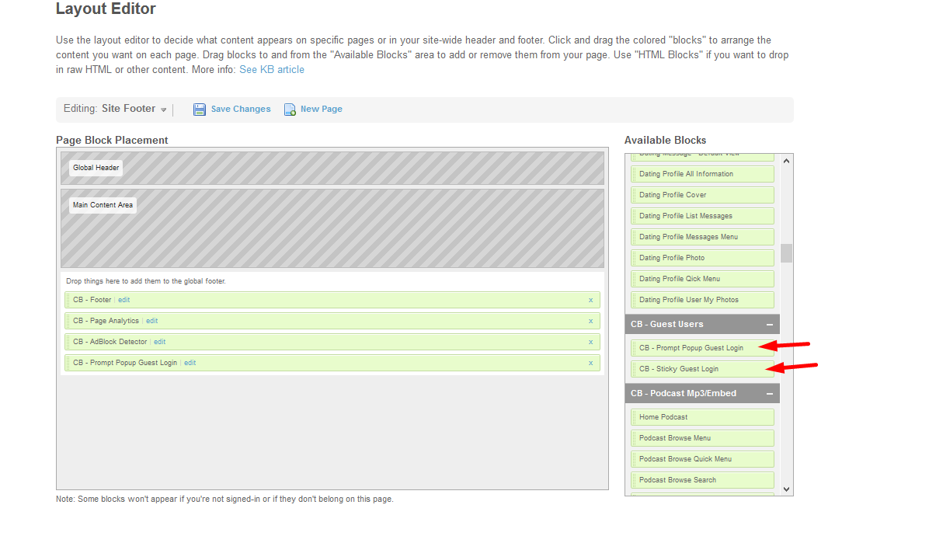Collapse the CB - Guest Users section

pyautogui.click(x=769, y=325)
